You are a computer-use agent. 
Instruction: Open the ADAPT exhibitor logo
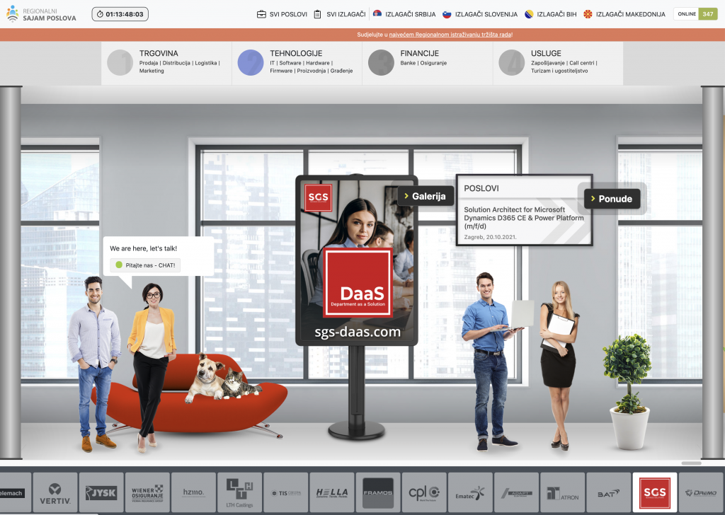click(516, 492)
